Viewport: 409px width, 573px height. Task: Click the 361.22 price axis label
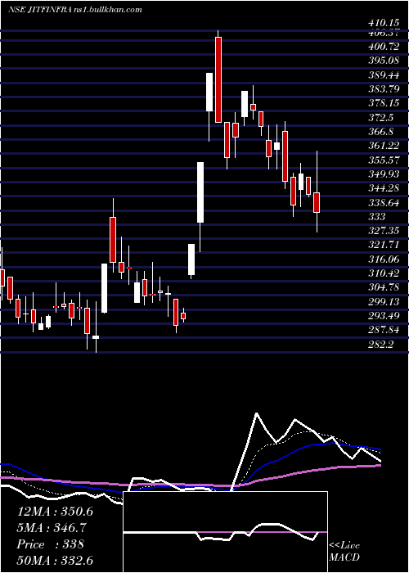(384, 147)
